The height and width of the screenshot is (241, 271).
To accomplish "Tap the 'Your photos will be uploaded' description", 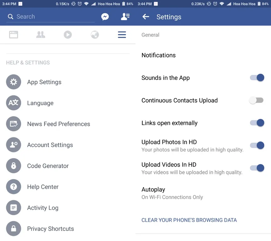I will (x=192, y=150).
